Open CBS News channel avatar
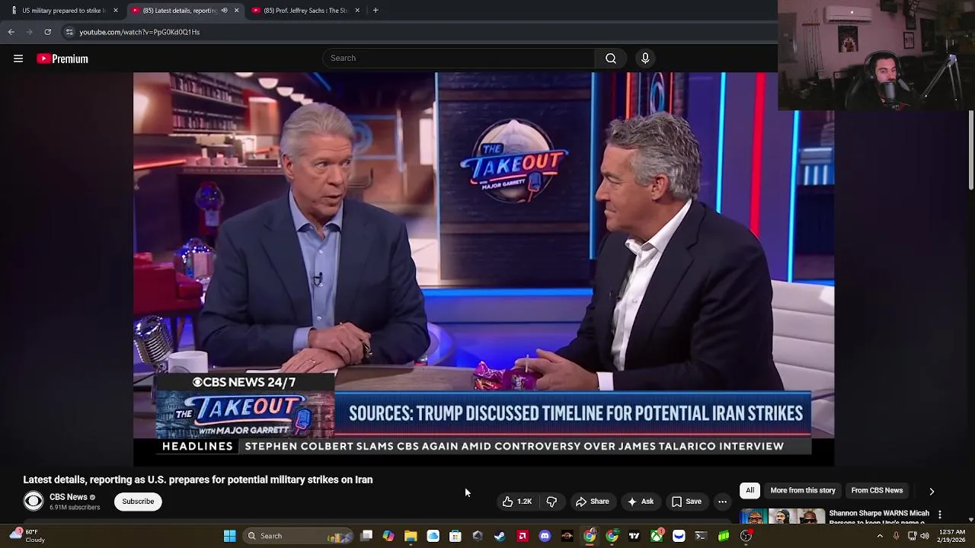 coord(33,501)
